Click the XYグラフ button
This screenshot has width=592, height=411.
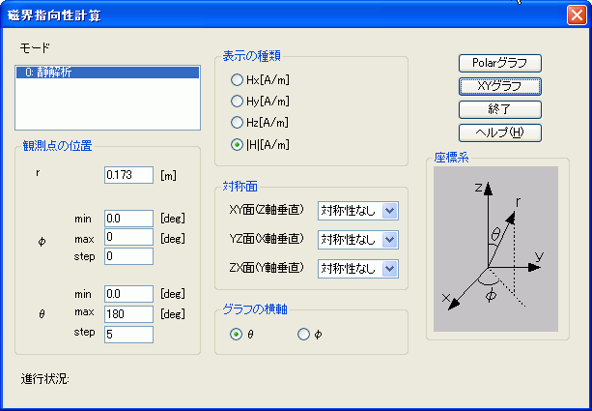point(498,86)
